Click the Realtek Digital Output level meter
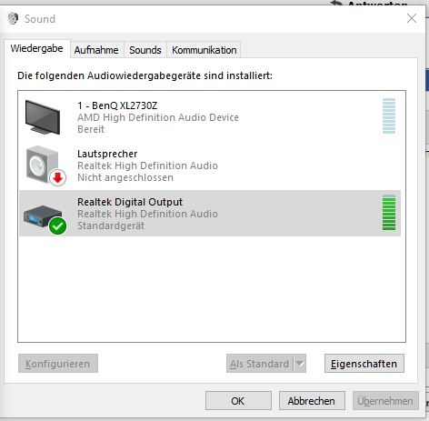Image resolution: width=429 pixels, height=421 pixels. [x=389, y=212]
